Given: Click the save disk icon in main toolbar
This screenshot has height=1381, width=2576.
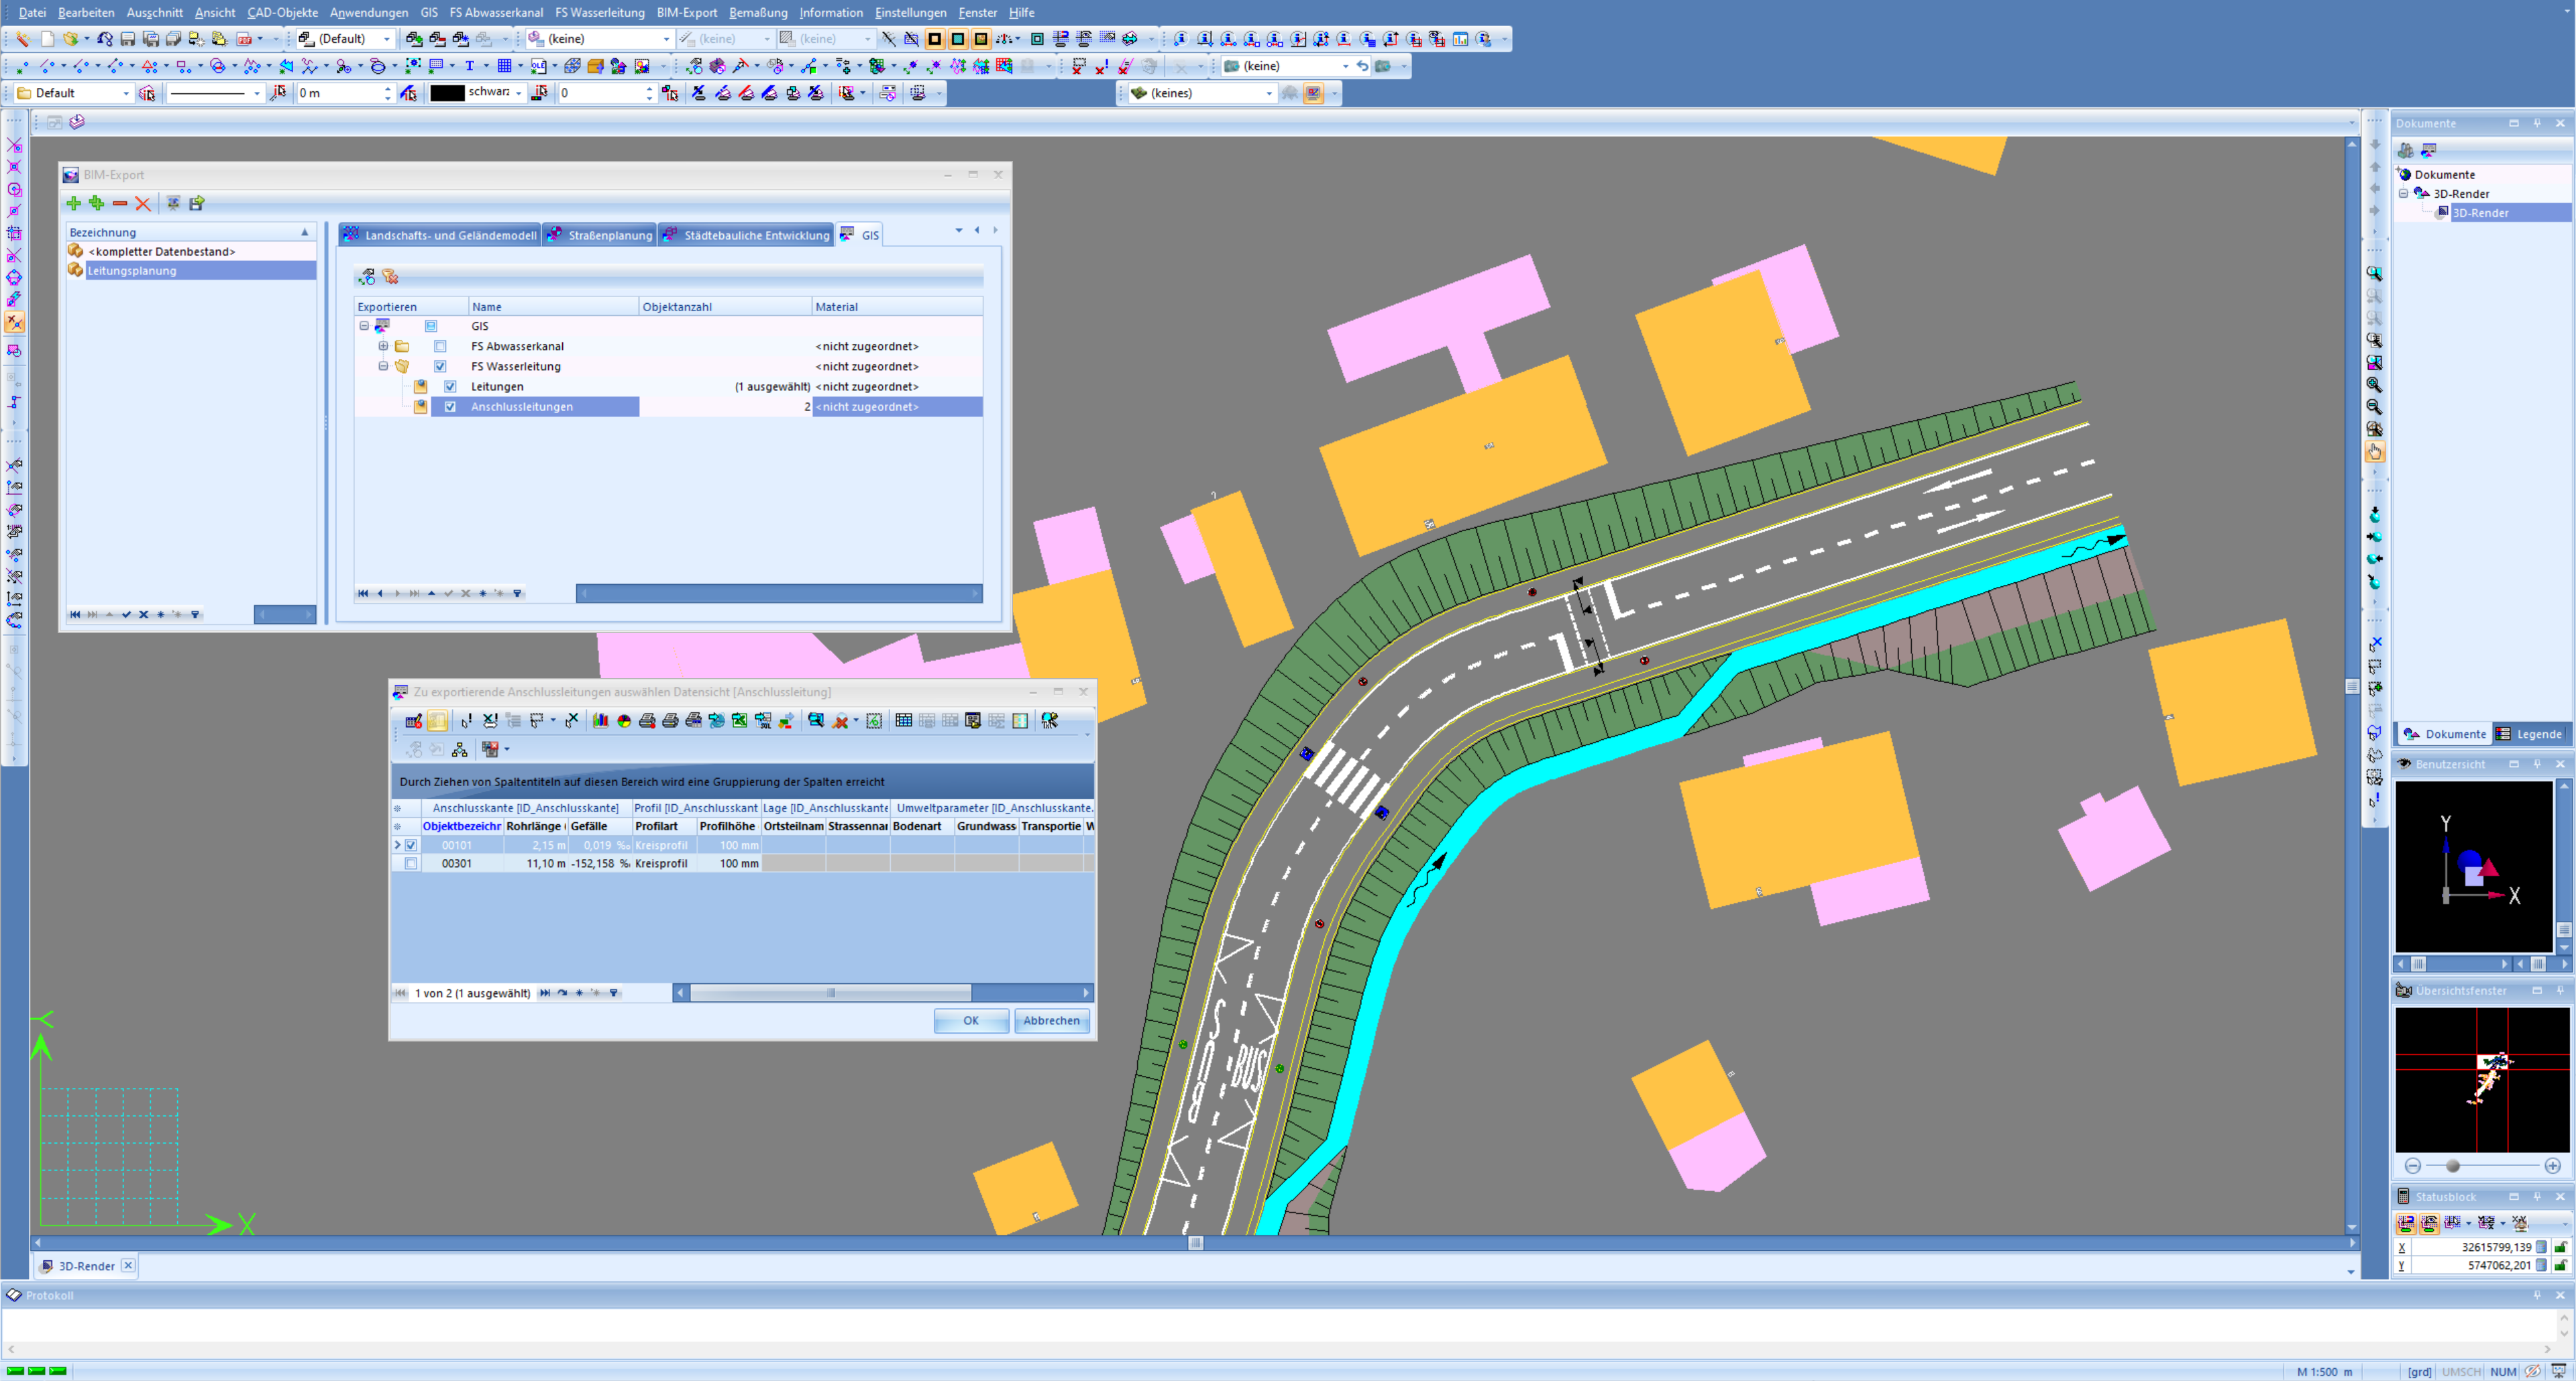Looking at the screenshot, I should [127, 39].
